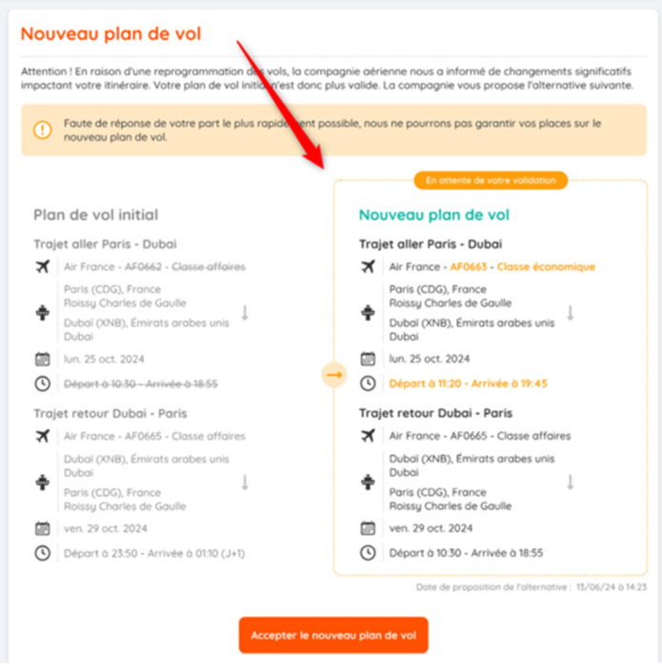
Task: Click the down arrow in initial return route
Action: 244,482
